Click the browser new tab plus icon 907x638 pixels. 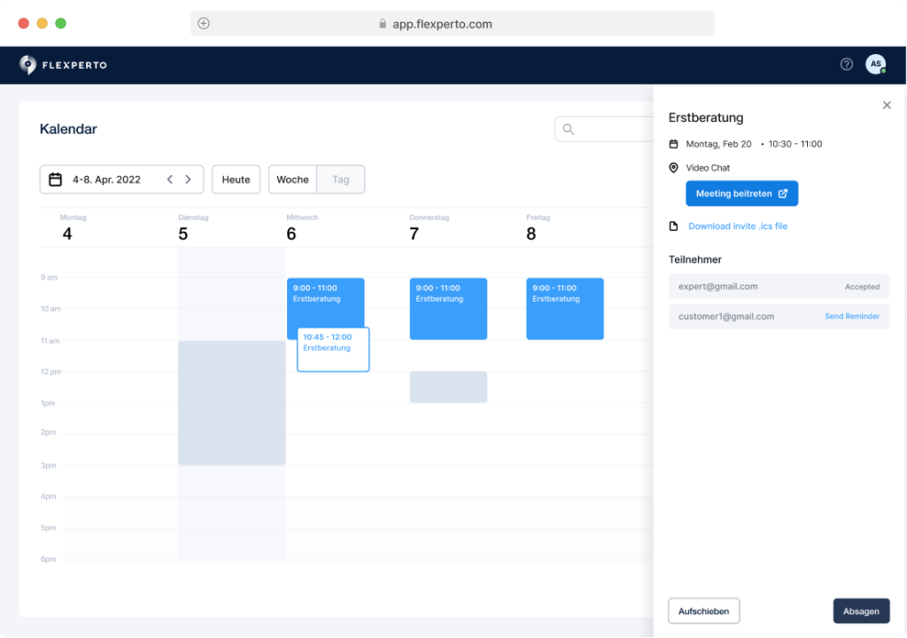click(204, 24)
